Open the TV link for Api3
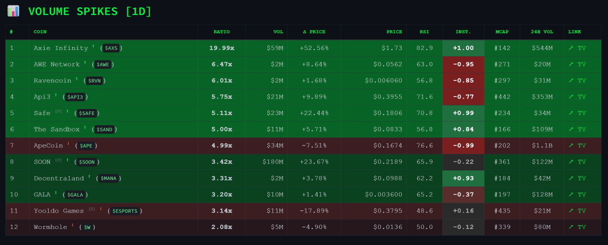The width and height of the screenshot is (608, 245). click(x=577, y=96)
